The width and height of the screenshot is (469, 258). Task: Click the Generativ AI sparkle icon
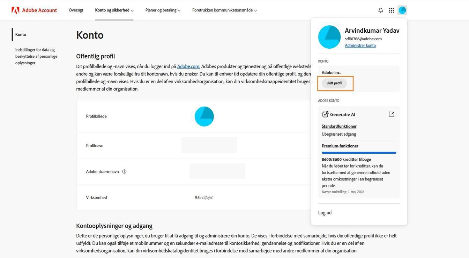(325, 114)
